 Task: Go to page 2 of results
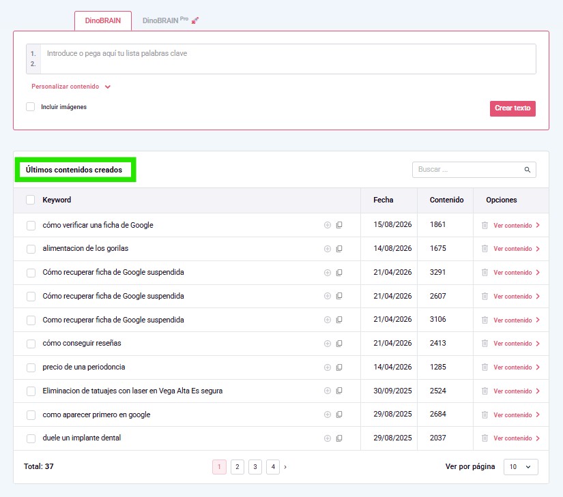coord(237,467)
